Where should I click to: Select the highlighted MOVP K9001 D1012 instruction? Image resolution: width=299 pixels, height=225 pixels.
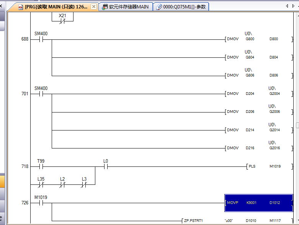259,203
